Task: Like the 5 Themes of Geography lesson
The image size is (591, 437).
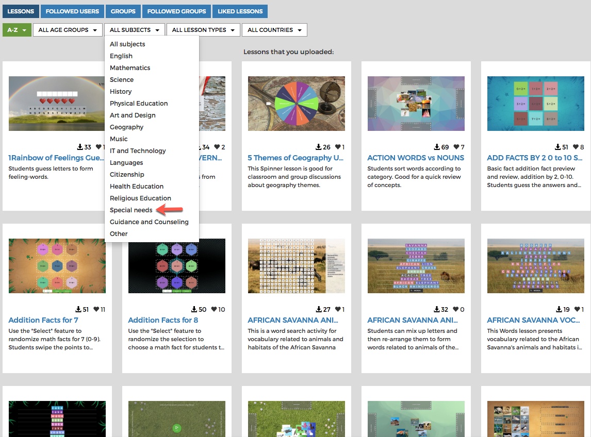Action: point(338,147)
